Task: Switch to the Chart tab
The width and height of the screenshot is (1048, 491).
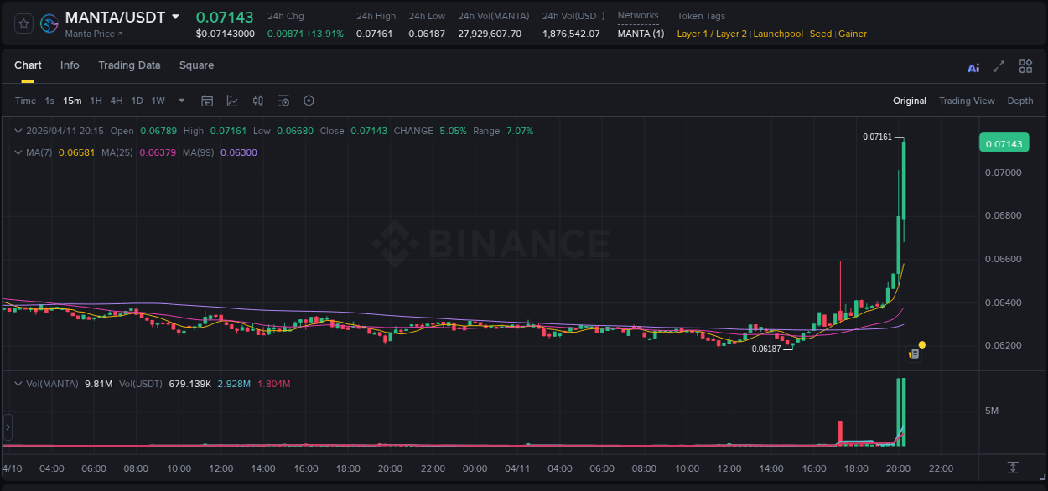Action: [x=28, y=65]
